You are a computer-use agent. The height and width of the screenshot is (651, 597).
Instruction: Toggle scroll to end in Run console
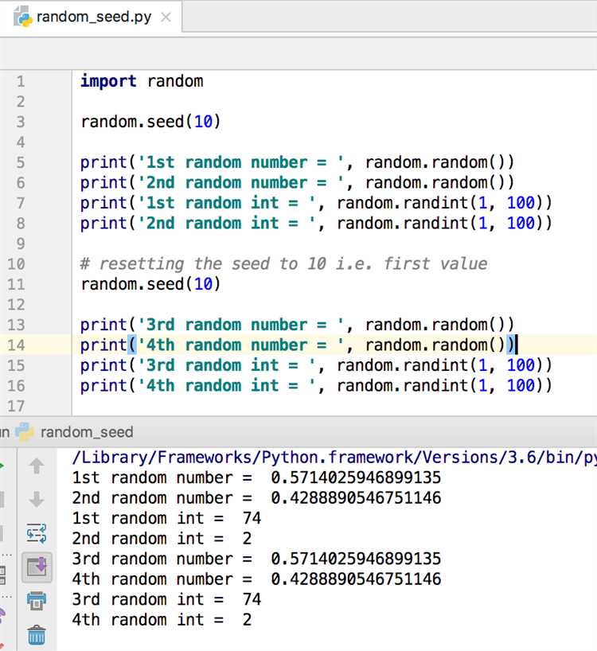pyautogui.click(x=37, y=567)
